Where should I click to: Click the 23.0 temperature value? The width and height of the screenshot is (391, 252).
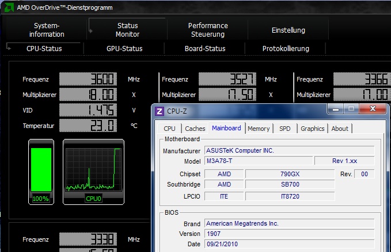tap(88, 126)
